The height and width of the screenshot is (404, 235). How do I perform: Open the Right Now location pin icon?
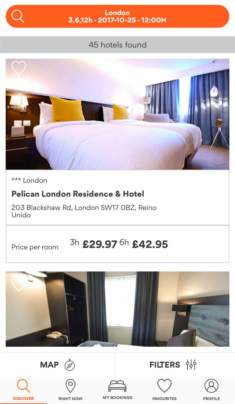[x=70, y=386]
